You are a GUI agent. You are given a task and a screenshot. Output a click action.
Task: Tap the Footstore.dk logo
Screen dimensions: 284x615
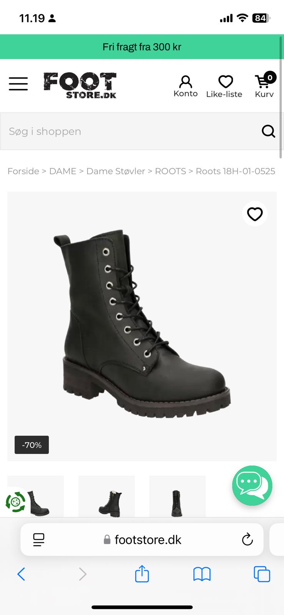click(x=80, y=85)
